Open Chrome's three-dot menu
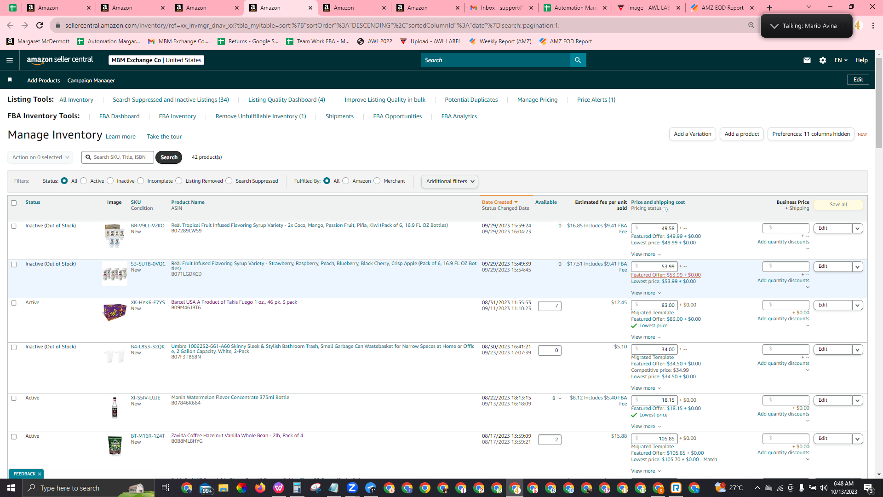The height and width of the screenshot is (497, 883). coord(873,25)
